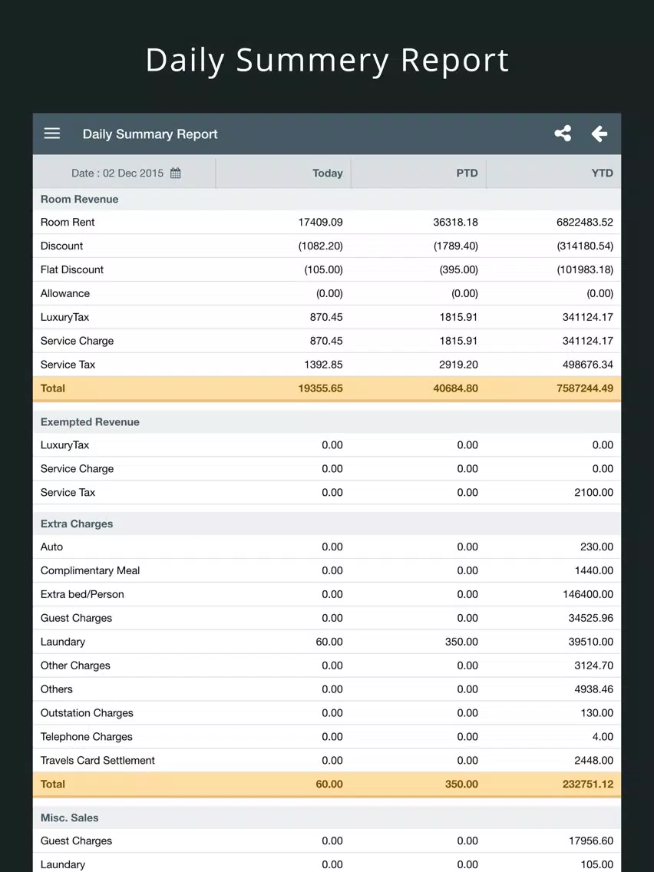654x872 pixels.
Task: Select the Allowance row label
Action: pyautogui.click(x=65, y=294)
